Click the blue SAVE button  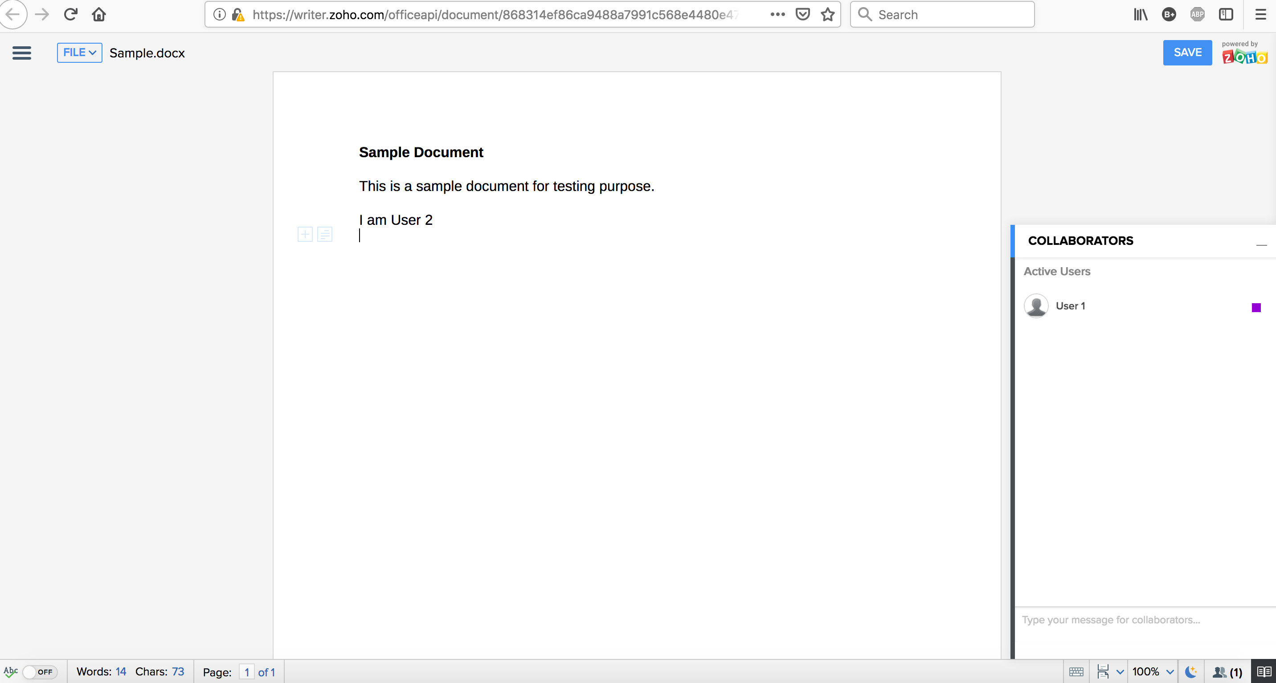pyautogui.click(x=1187, y=53)
